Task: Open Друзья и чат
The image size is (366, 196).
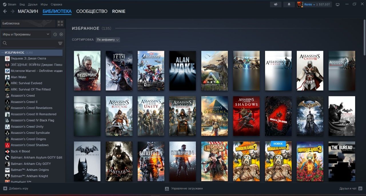Action: (351, 189)
